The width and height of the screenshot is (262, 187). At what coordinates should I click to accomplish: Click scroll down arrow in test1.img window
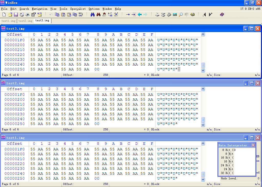(x=203, y=180)
